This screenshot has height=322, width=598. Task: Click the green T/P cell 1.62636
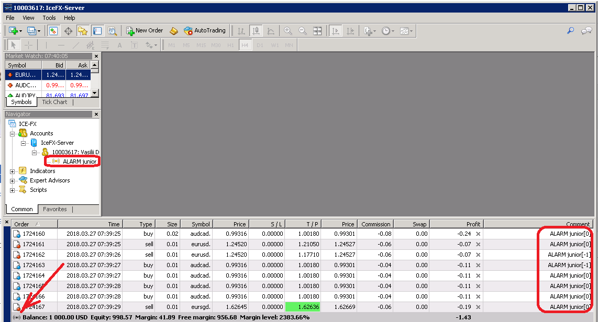pyautogui.click(x=302, y=307)
